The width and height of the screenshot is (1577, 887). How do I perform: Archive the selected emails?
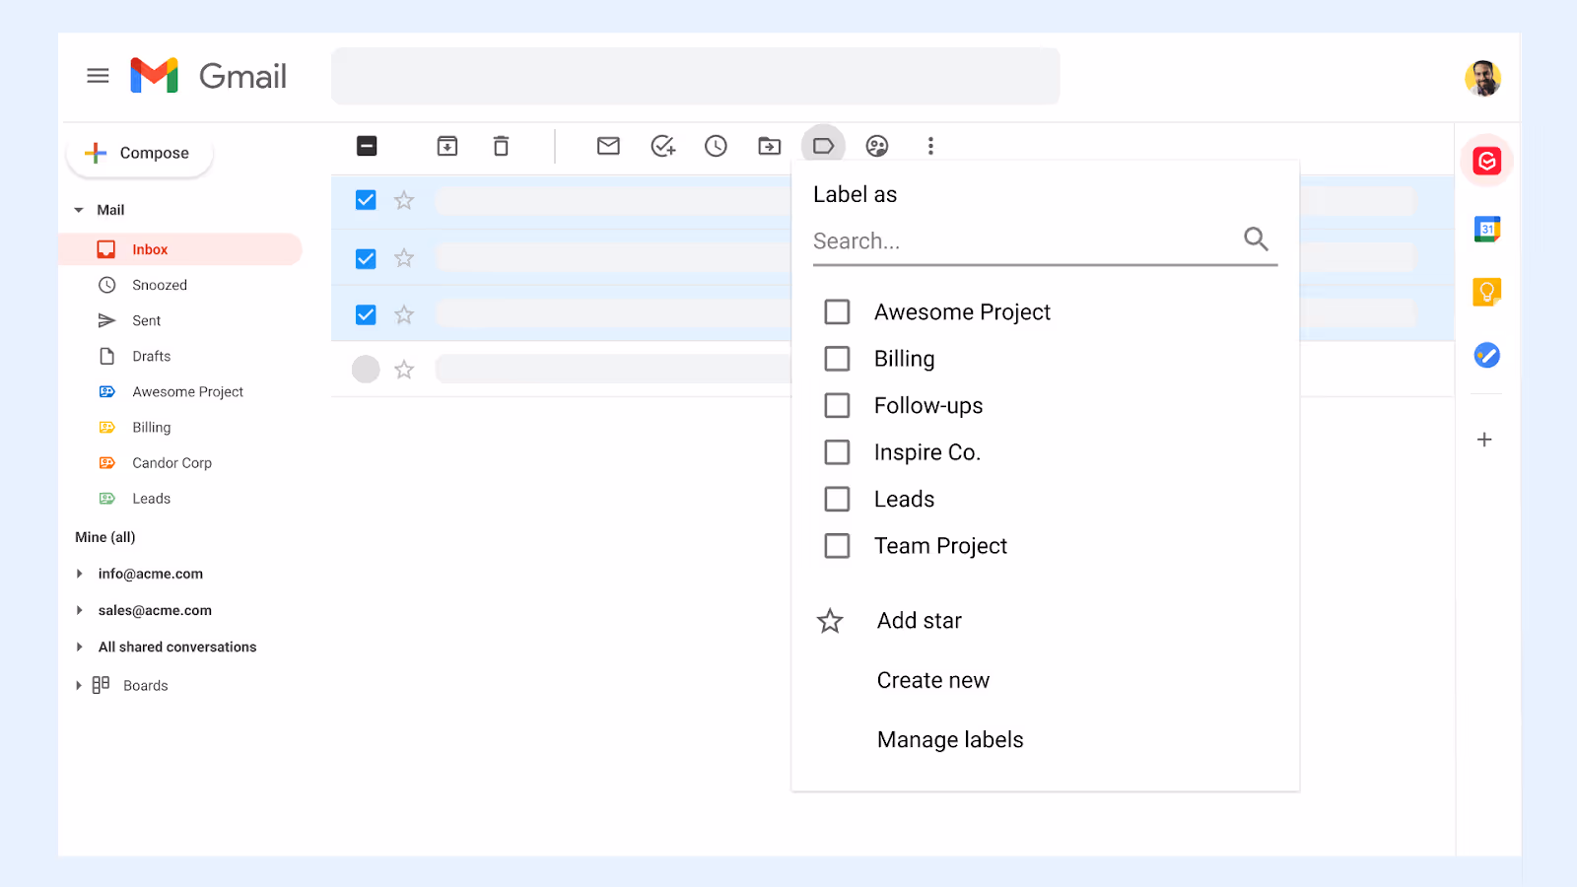tap(447, 146)
